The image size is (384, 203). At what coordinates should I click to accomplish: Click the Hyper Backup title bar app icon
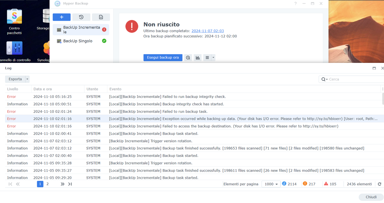[x=57, y=4]
